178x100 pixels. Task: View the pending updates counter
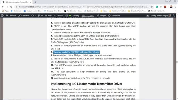coord(33,16)
